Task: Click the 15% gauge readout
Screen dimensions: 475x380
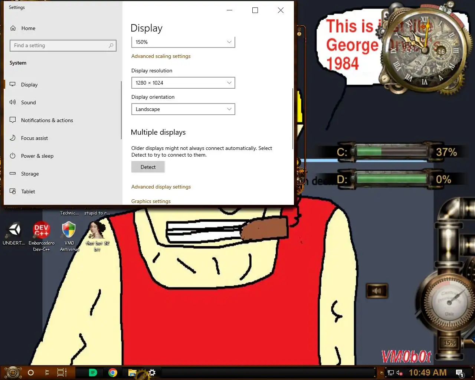Action: [449, 343]
